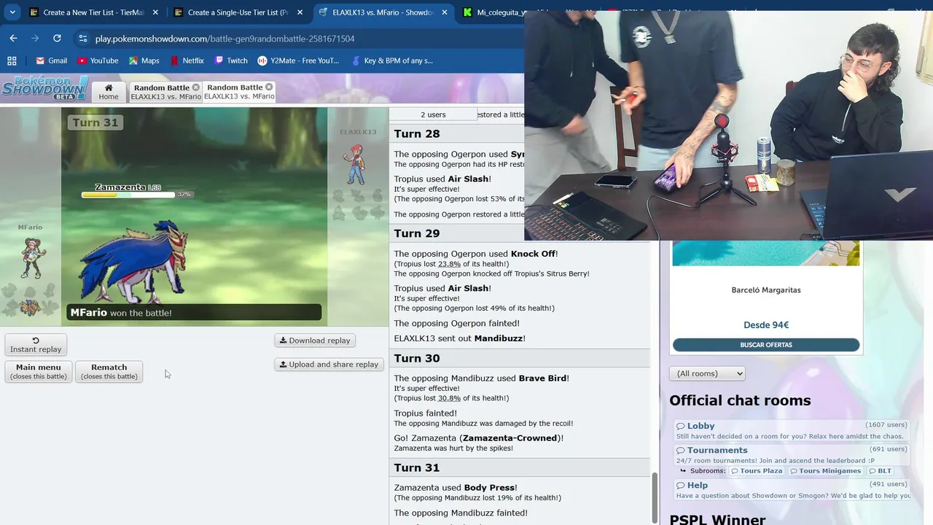Click the browser back arrow
Screen dimensions: 933x525
13,38
